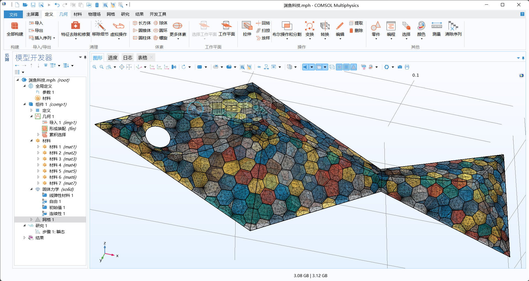The width and height of the screenshot is (529, 281).
Task: Open the vertical 设置 side tab
Action: click(x=7, y=57)
